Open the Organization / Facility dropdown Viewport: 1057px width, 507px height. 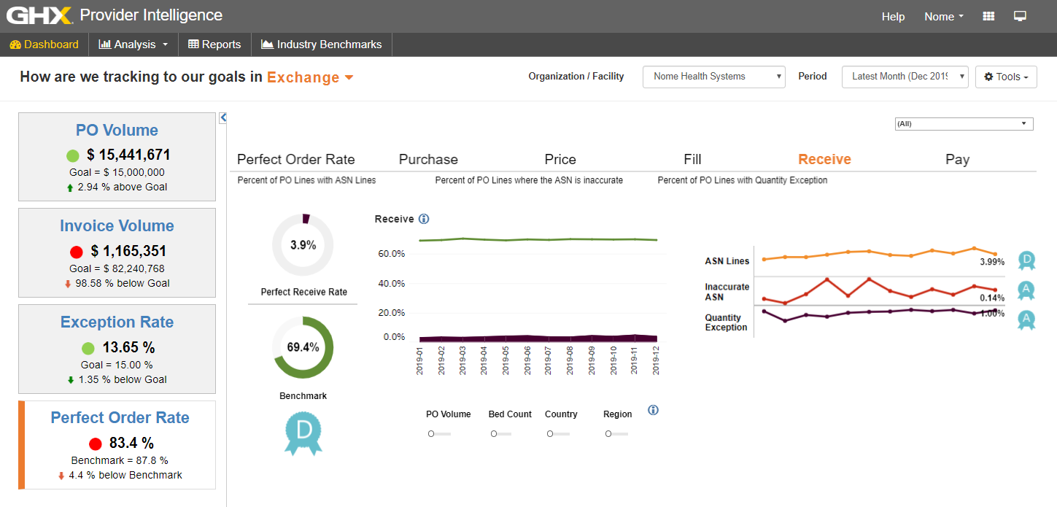tap(713, 77)
